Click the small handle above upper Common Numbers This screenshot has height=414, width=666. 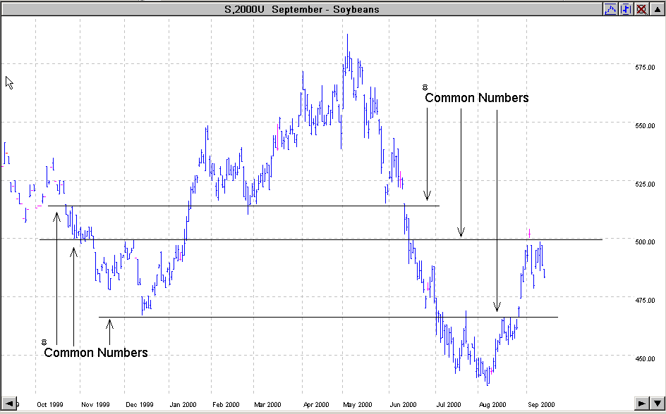coord(425,87)
